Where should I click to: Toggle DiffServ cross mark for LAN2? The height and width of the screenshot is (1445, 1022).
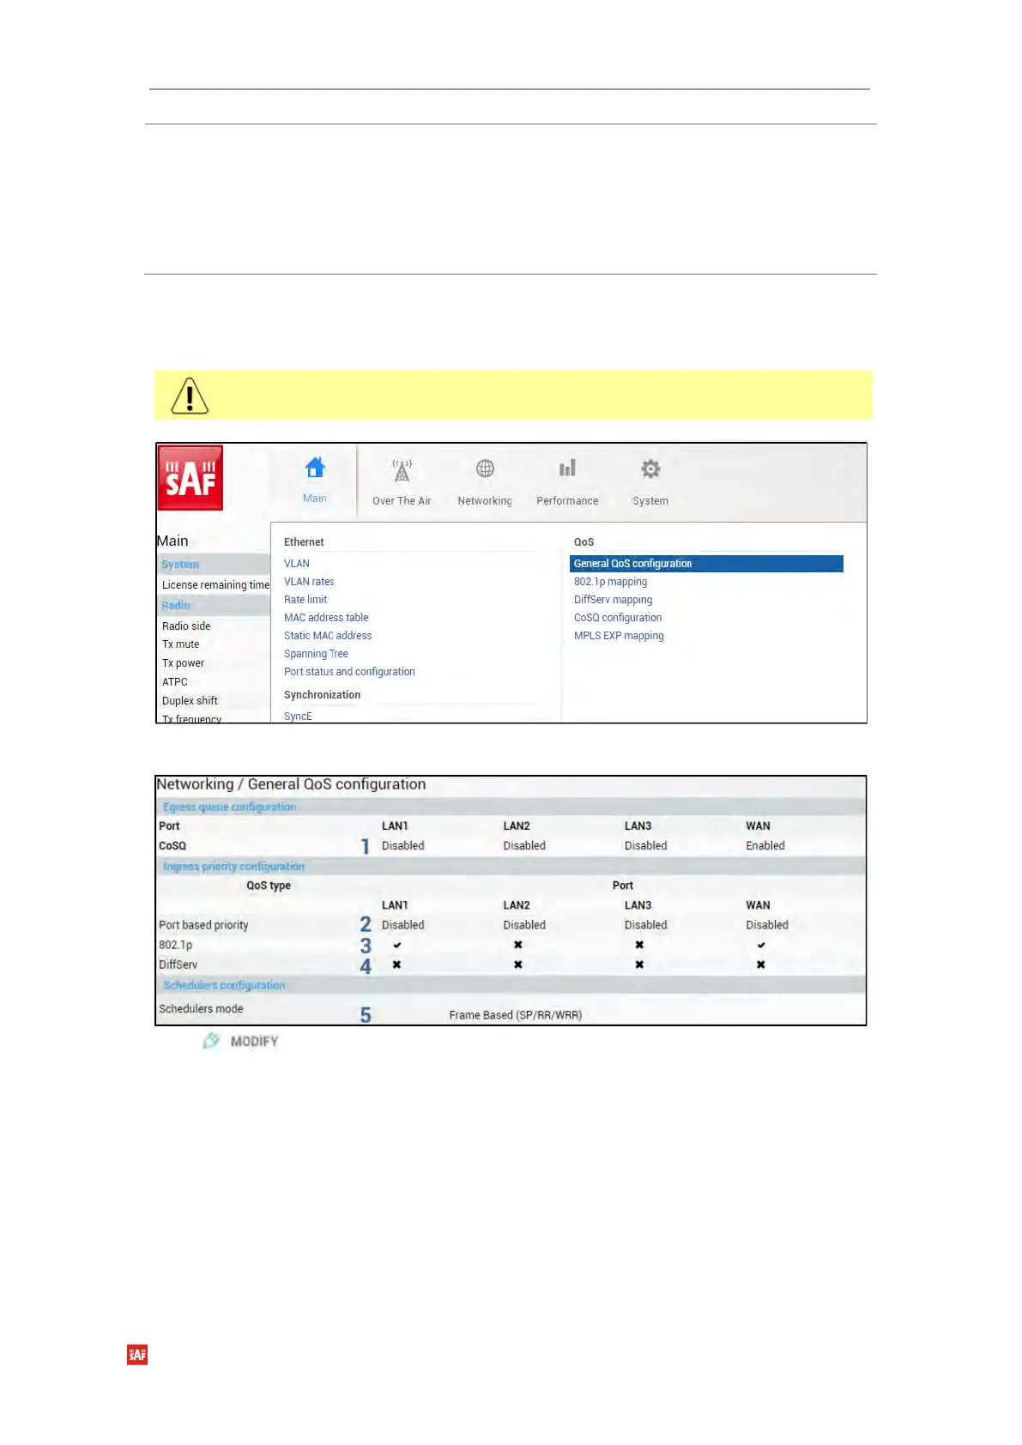point(518,964)
